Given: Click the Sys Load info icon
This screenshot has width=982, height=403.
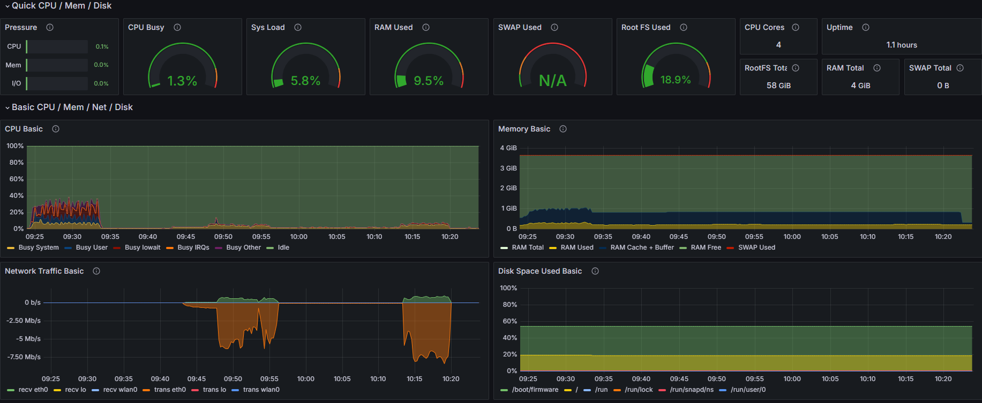Looking at the screenshot, I should point(298,27).
